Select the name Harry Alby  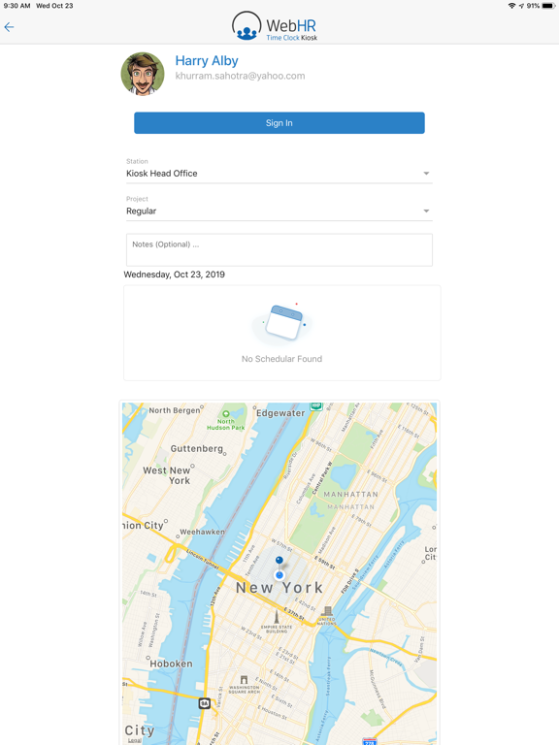click(207, 61)
